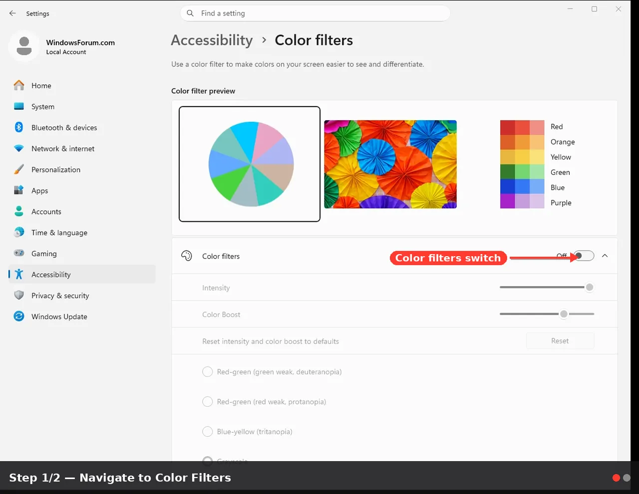Click the back arrow icon
The height and width of the screenshot is (494, 639).
[12, 13]
